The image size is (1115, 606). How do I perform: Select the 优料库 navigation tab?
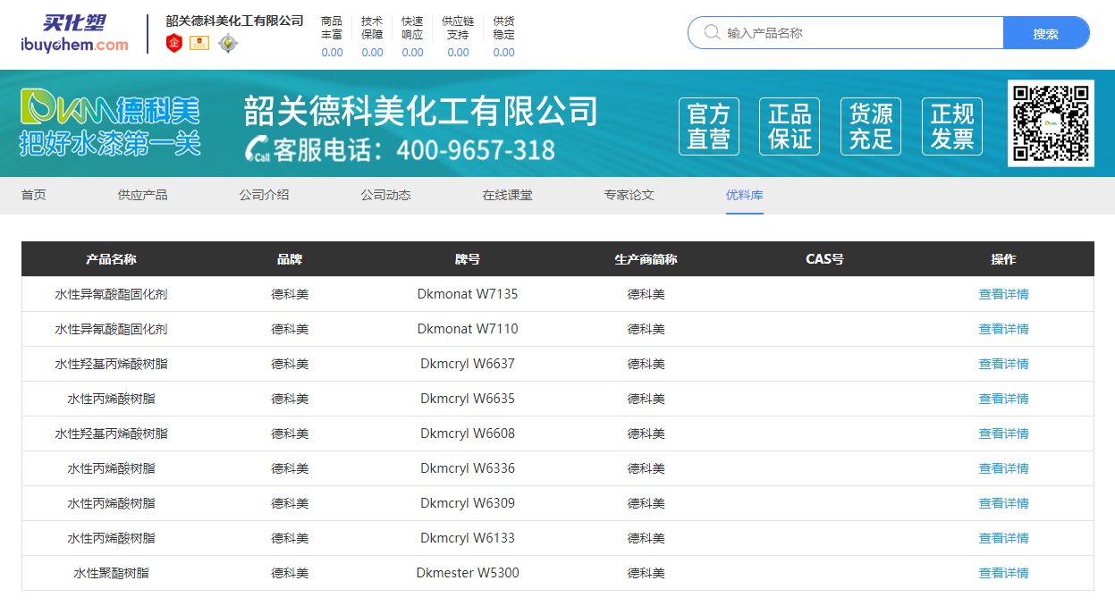click(745, 195)
